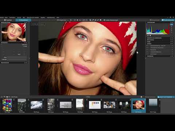Select the paint palette thumbnail
The image size is (175, 131).
click(x=95, y=105)
